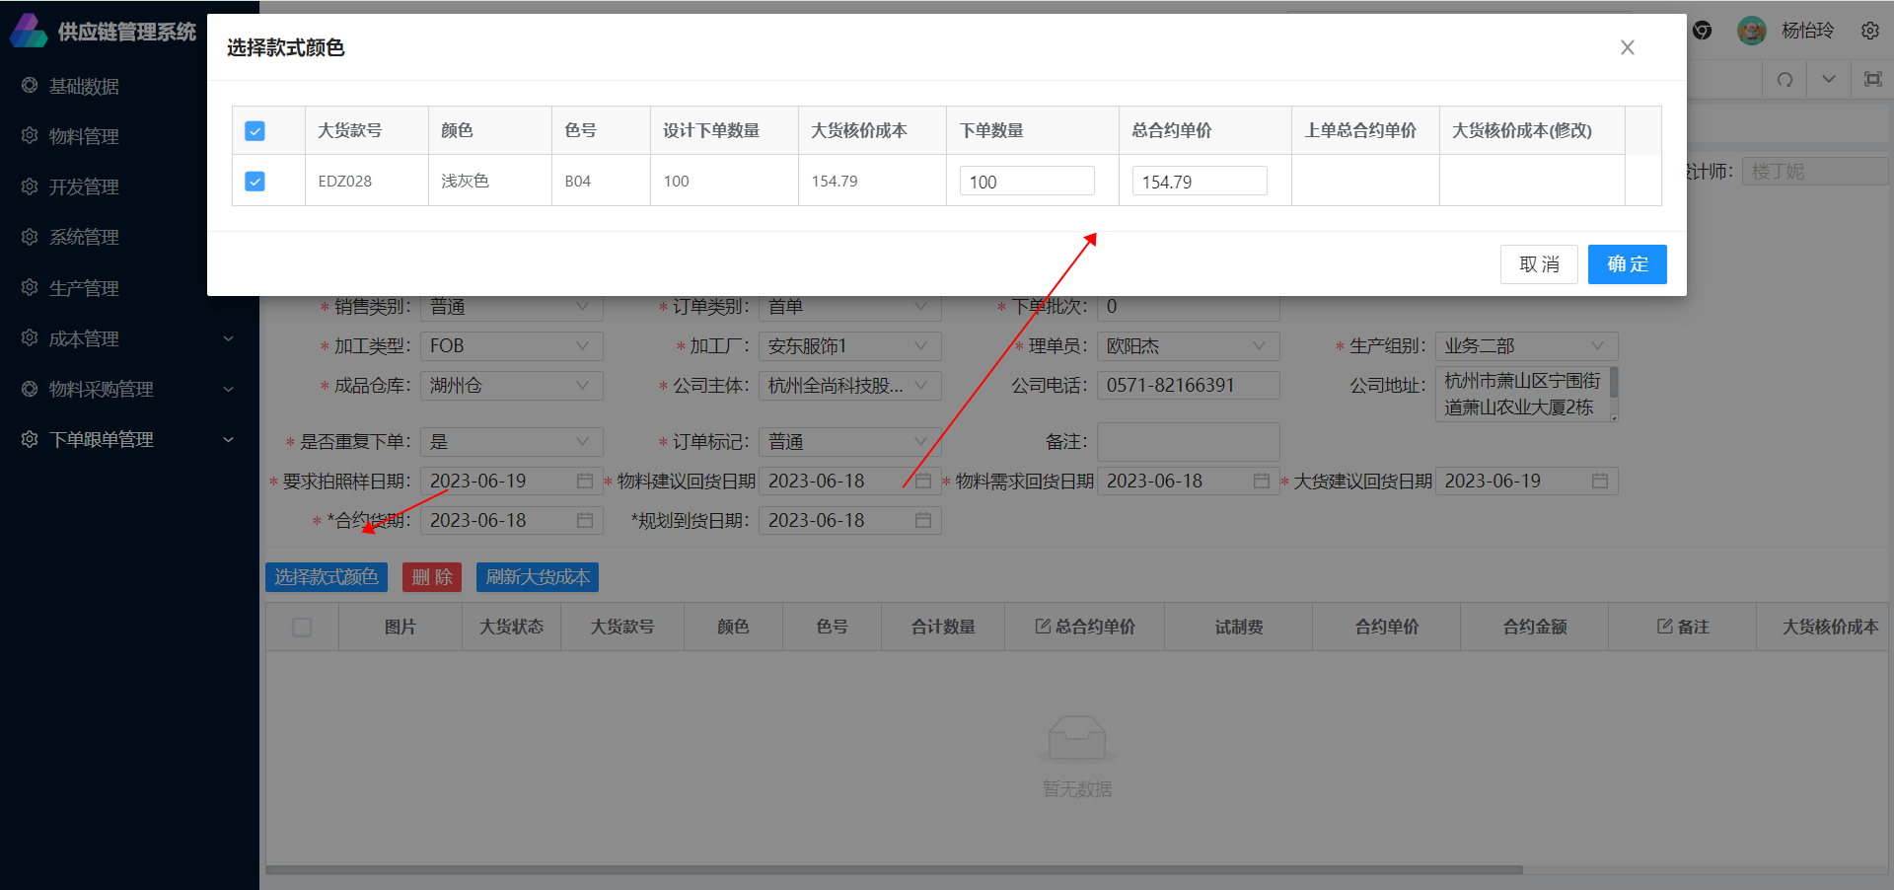Close the 选择款式颜色 dialog with X
Image resolution: width=1894 pixels, height=890 pixels.
[1627, 47]
